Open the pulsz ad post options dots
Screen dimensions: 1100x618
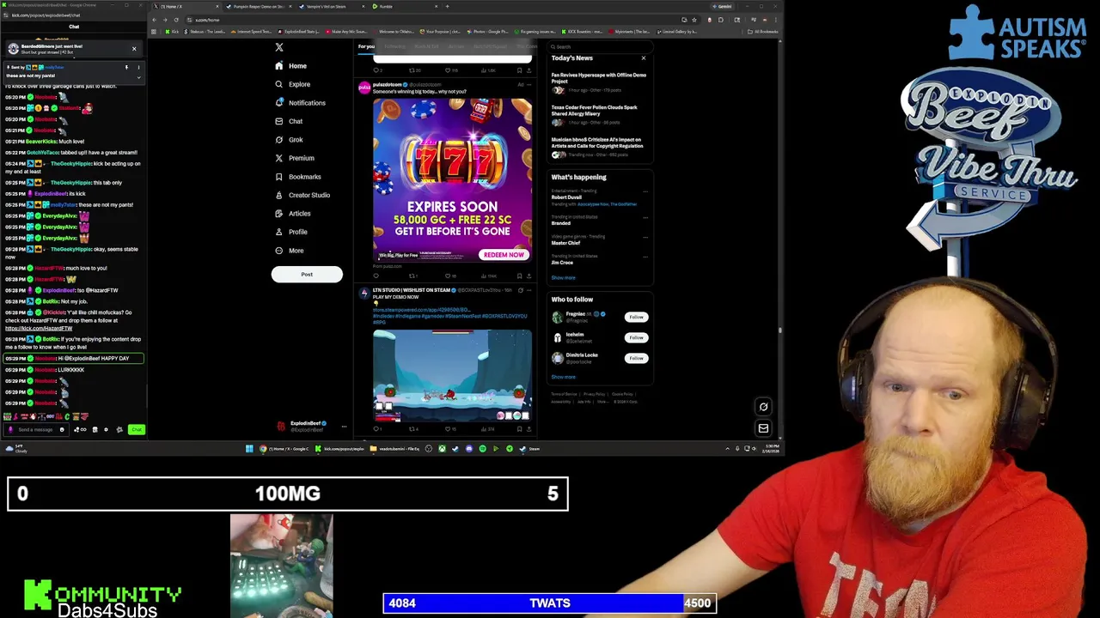[529, 85]
